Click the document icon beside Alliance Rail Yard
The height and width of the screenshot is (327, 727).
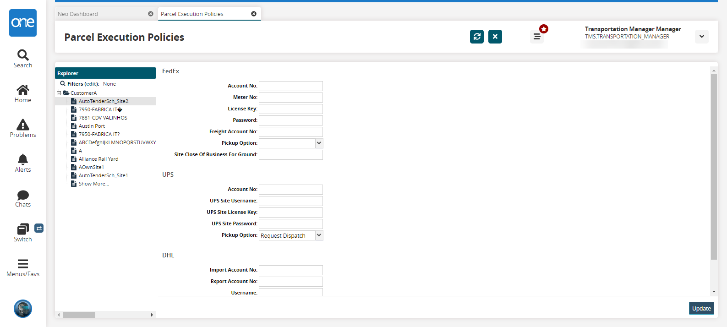(x=74, y=159)
